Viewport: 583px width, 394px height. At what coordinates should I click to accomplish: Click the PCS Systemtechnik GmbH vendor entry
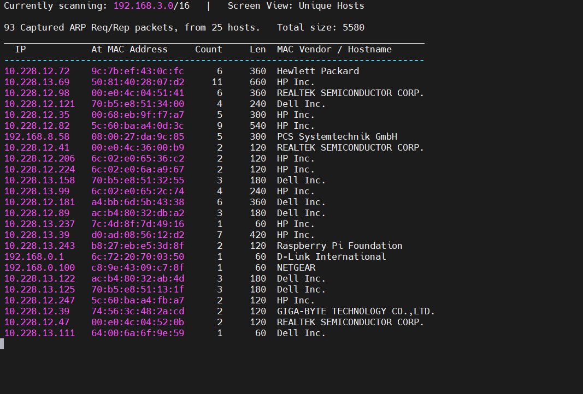point(337,136)
